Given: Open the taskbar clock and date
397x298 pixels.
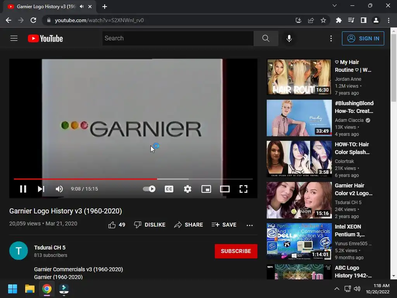Looking at the screenshot, I should (x=378, y=289).
